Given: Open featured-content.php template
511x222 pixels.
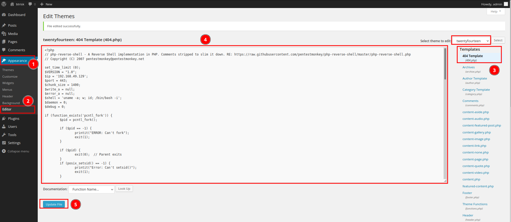Looking at the screenshot, I should point(478,186).
